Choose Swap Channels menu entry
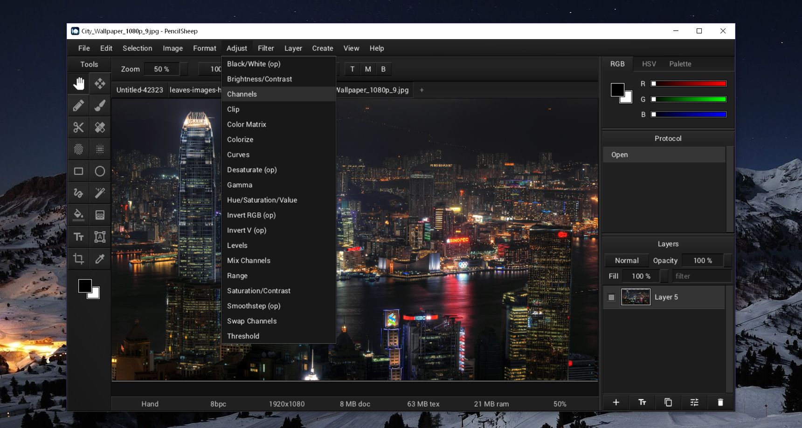The width and height of the screenshot is (802, 428). [279, 321]
